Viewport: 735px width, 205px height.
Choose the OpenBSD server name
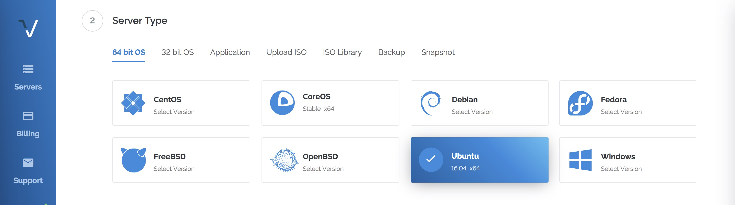[320, 156]
